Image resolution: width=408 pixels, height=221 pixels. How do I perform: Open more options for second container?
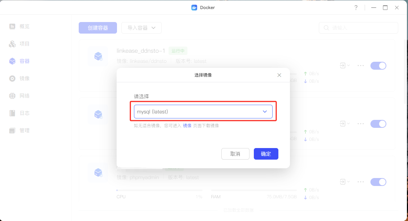361,123
